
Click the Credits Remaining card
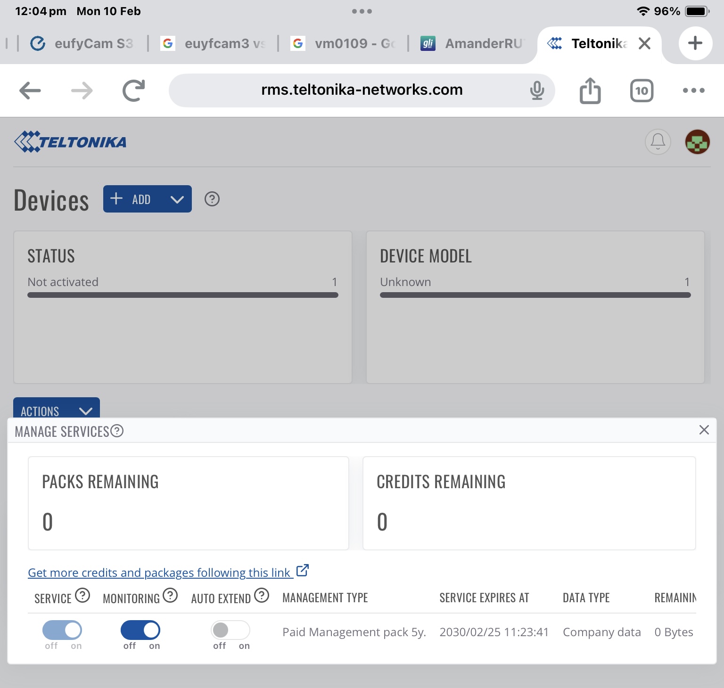tap(529, 503)
